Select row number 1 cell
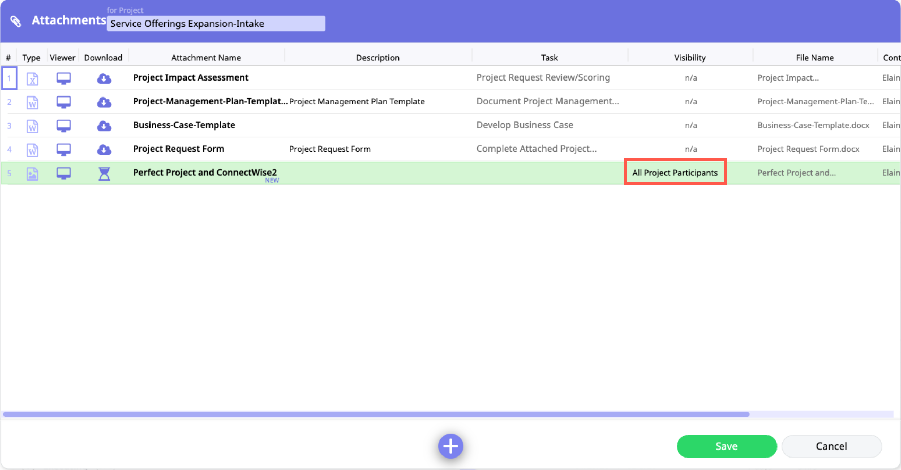The image size is (901, 470). pos(9,78)
